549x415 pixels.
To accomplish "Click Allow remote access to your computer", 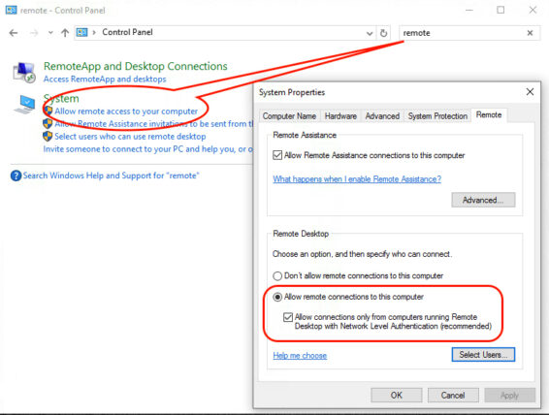I will 126,112.
